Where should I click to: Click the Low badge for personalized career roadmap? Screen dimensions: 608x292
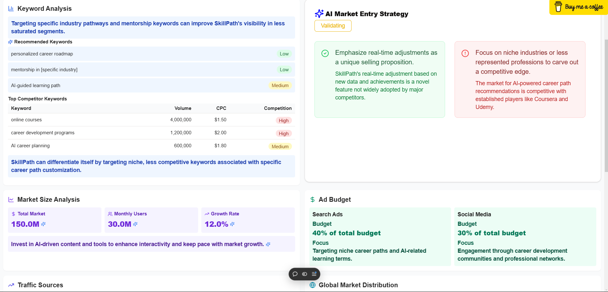point(284,54)
